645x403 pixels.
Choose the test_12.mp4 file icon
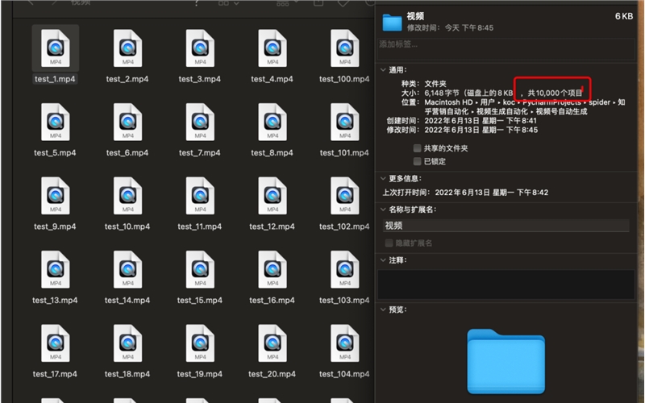(x=272, y=196)
